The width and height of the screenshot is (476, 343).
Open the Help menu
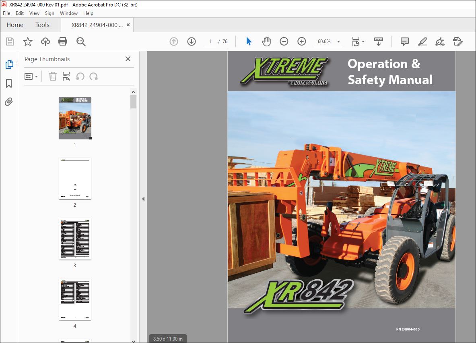point(88,13)
